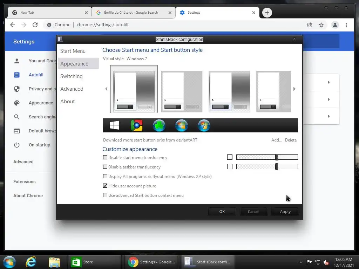Choose the Chrome-style start button orb
Viewport: 359px width, 269px height.
click(x=137, y=125)
